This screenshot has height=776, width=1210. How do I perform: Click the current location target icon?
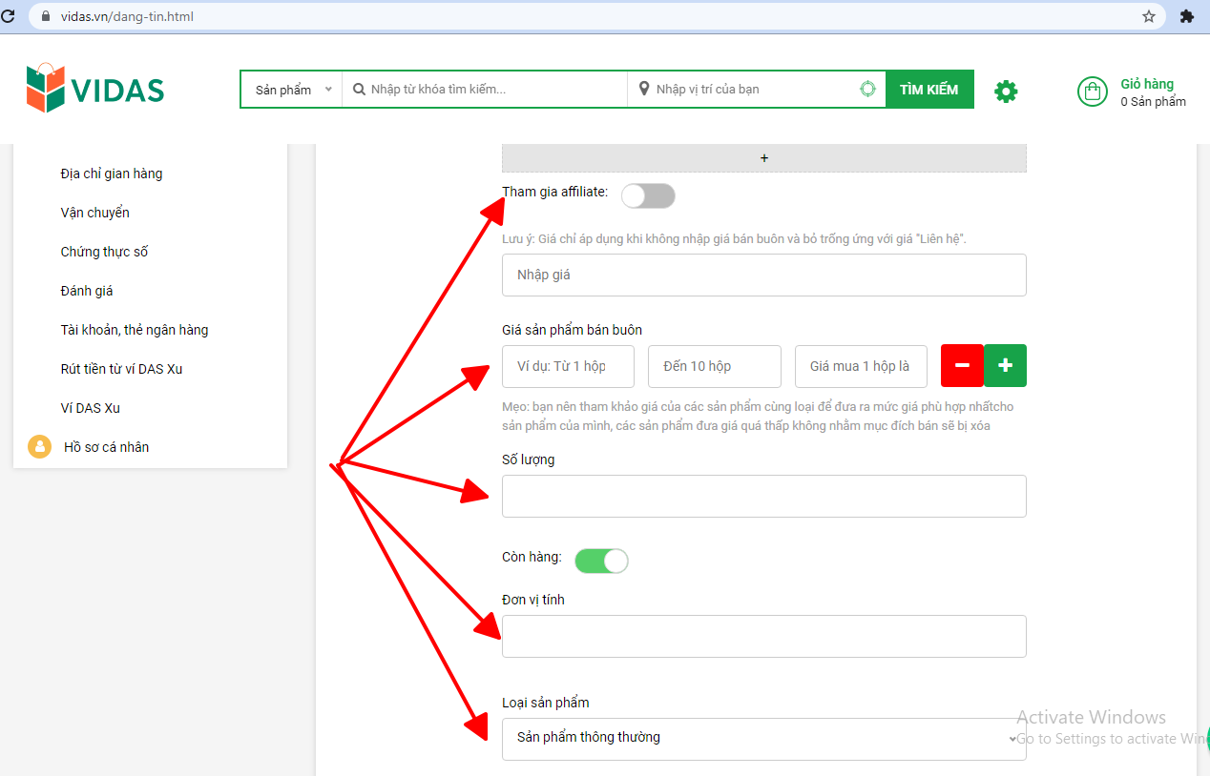(867, 89)
